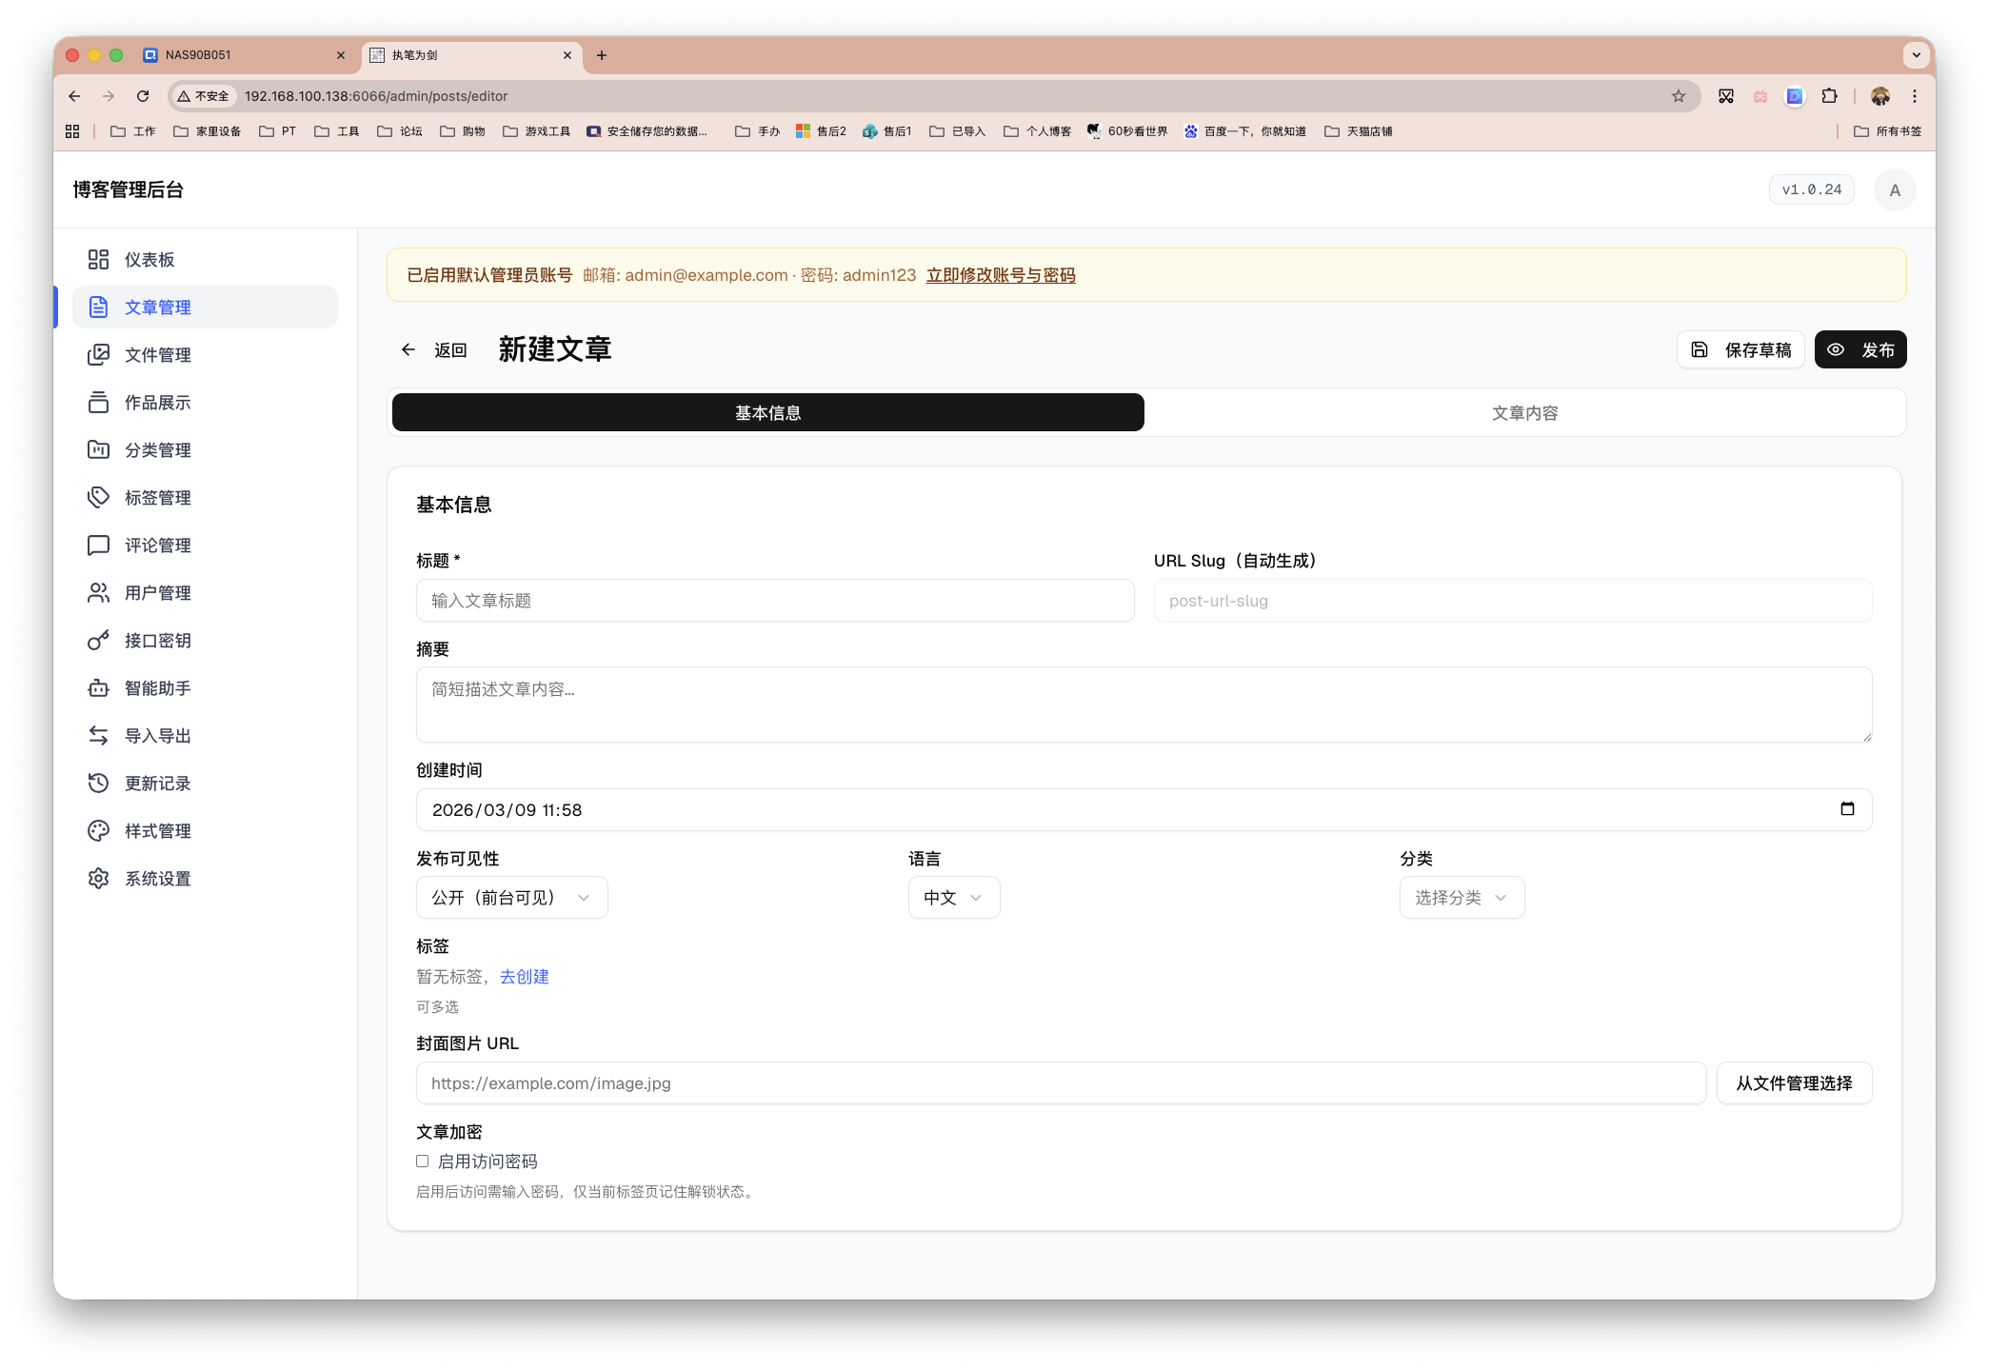Open 用户管理 user management
The image size is (1989, 1370).
point(157,592)
